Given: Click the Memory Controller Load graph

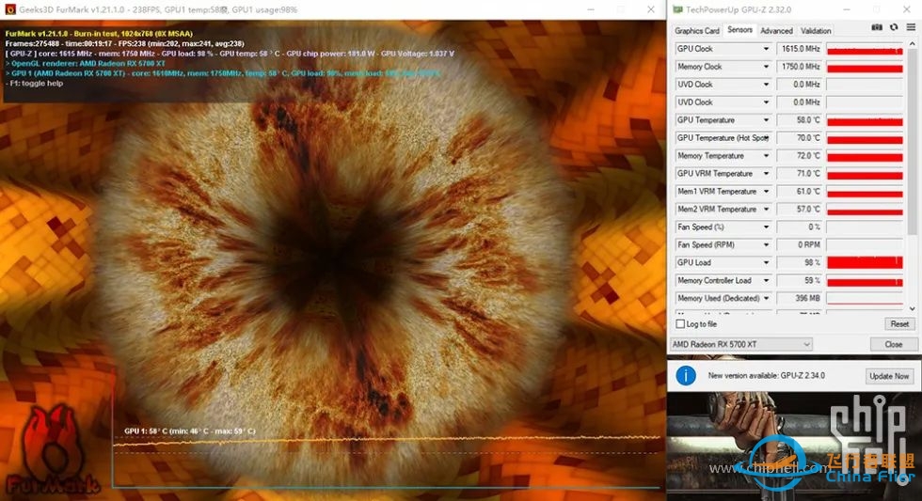Looking at the screenshot, I should 865,280.
